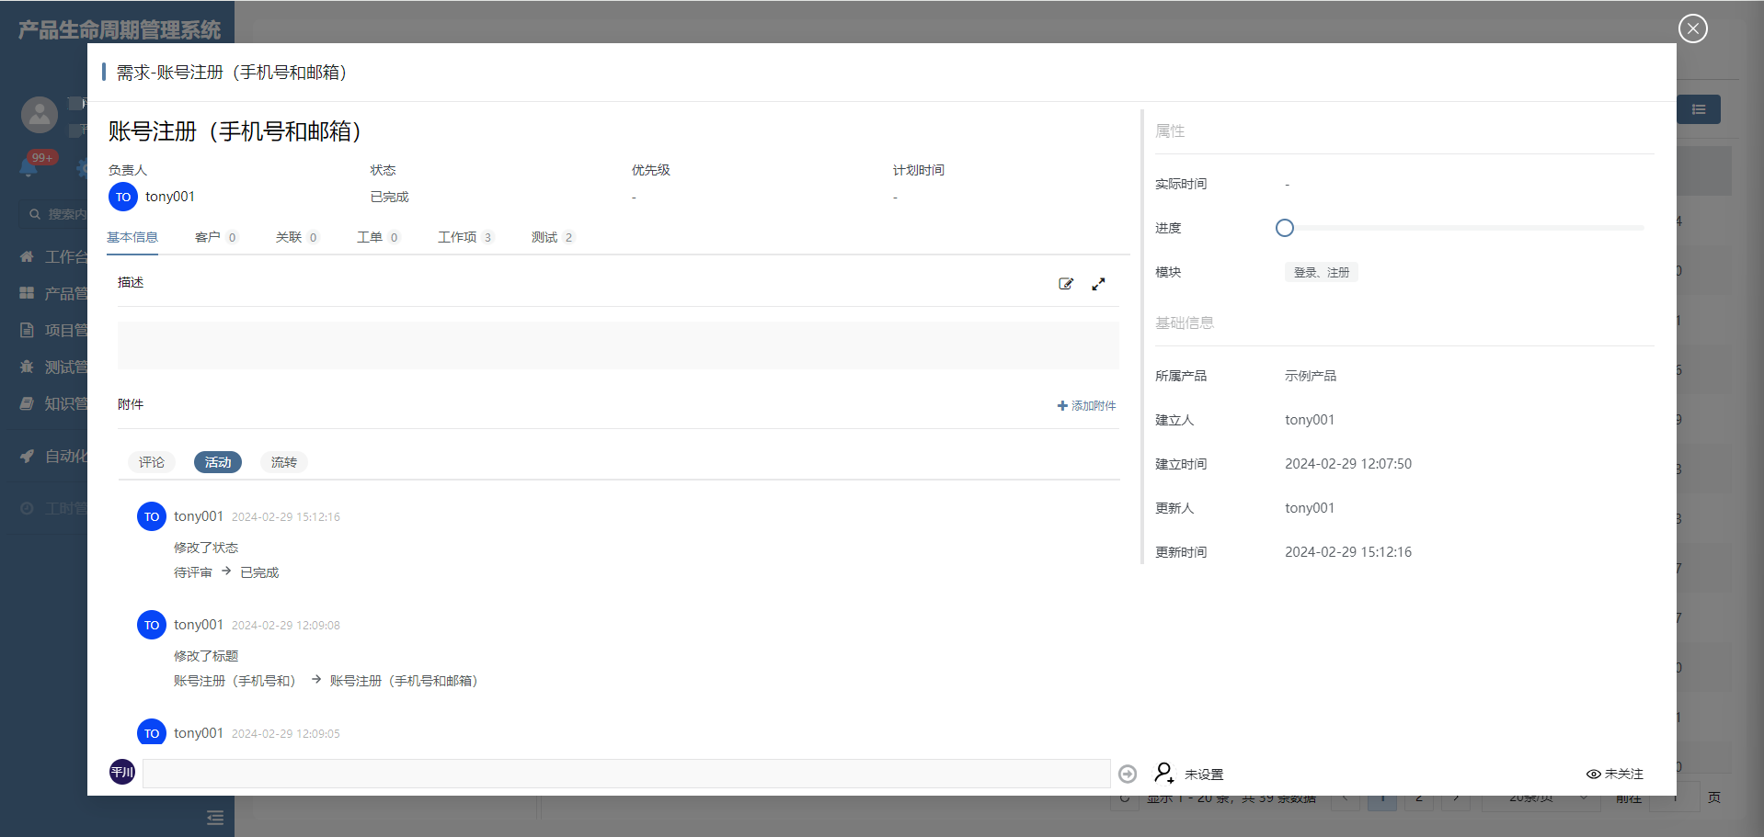This screenshot has width=1764, height=837.
Task: Collapse sidebar with bottom menu icon
Action: pos(215,818)
